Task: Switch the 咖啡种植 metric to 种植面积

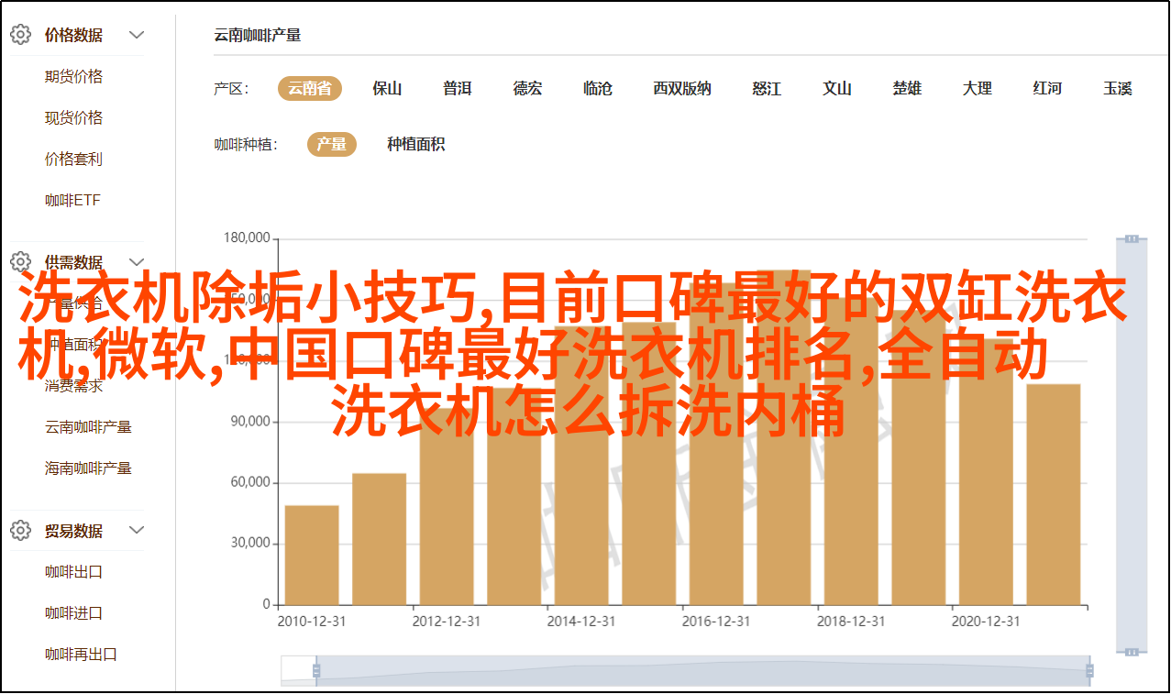Action: [x=416, y=144]
